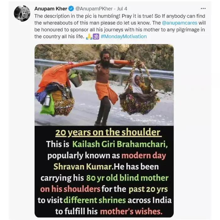Open the @anupamcares mention link
Screen dimensions: 220x220
(179, 23)
